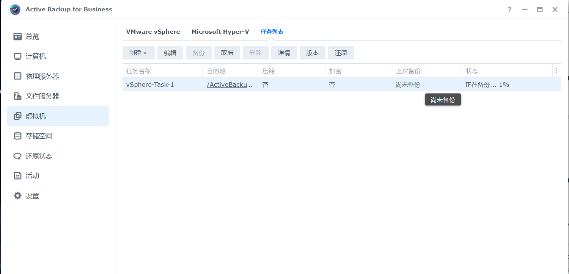Viewport: 569px width, 274px height.
Task: Click the 还原状态 restore status sidebar icon
Action: point(17,156)
